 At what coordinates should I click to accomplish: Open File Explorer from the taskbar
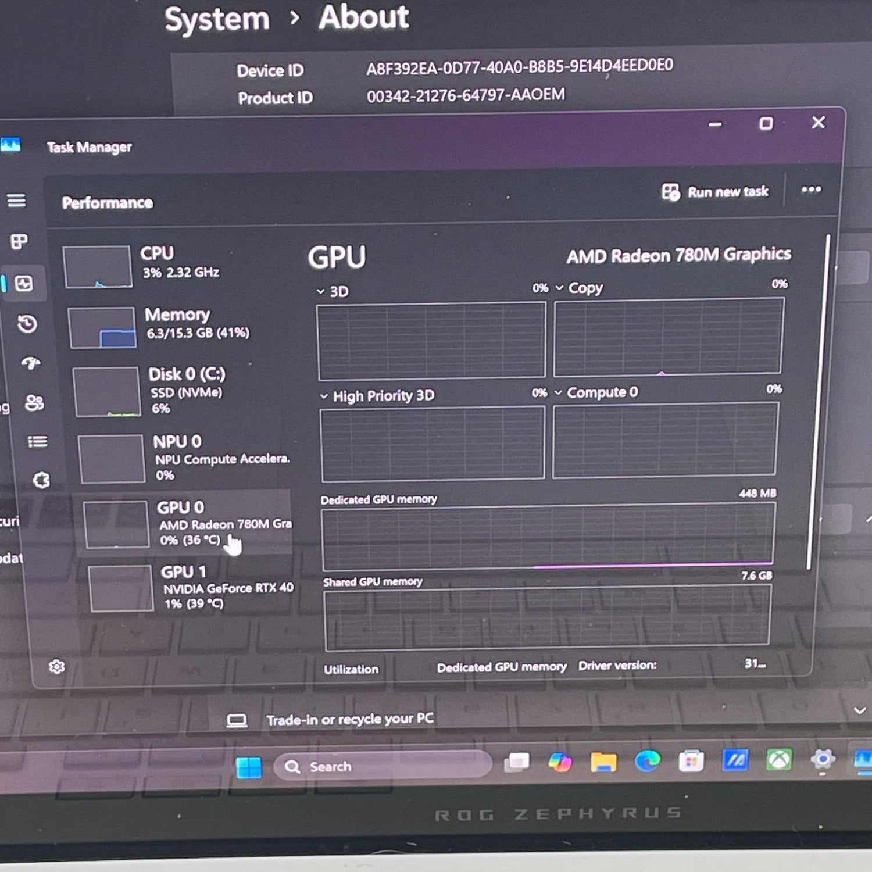point(603,761)
